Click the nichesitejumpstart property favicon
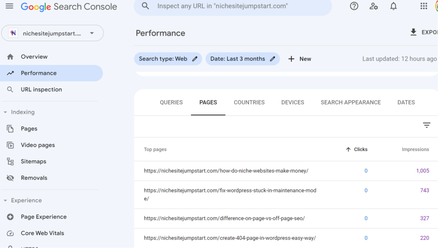The image size is (438, 248). coord(13,33)
